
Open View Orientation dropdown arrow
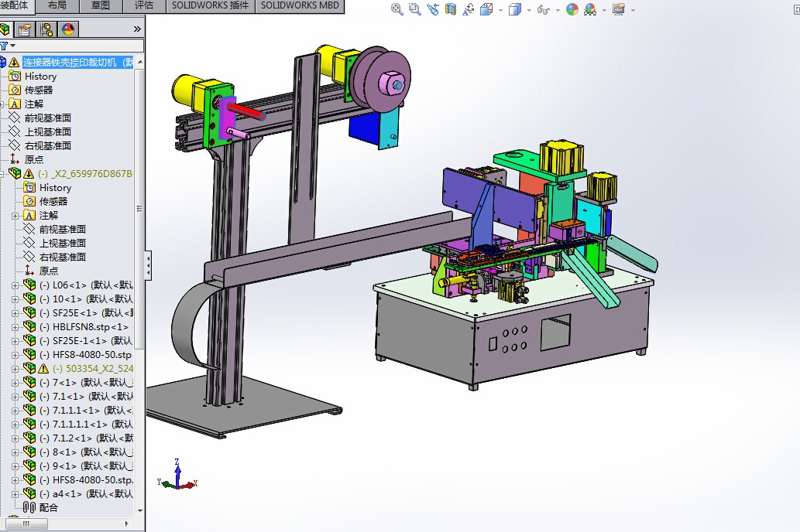[x=500, y=10]
